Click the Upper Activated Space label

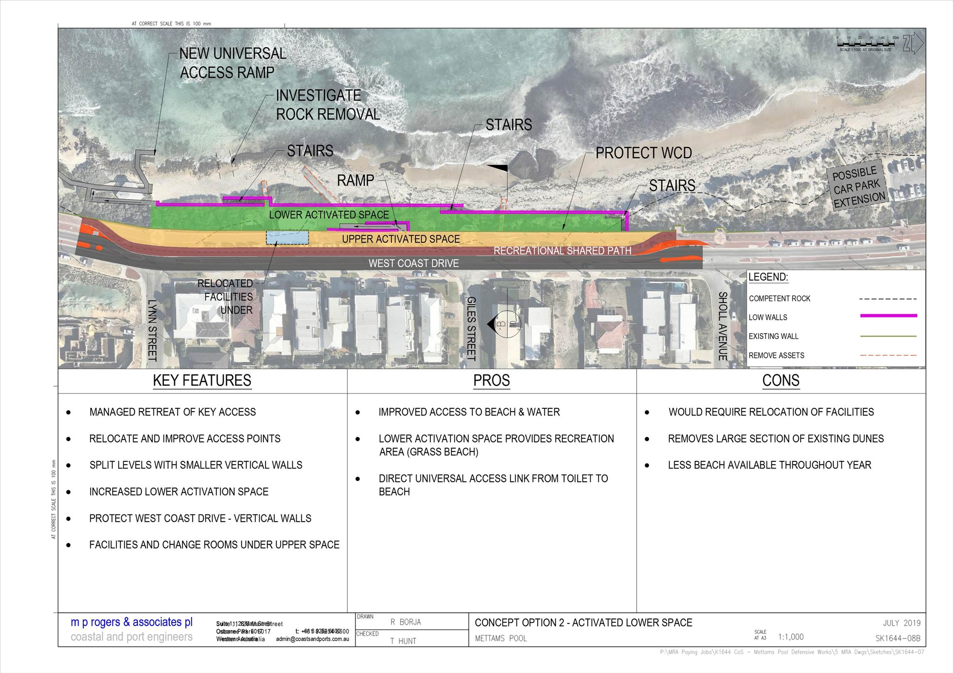coord(401,239)
